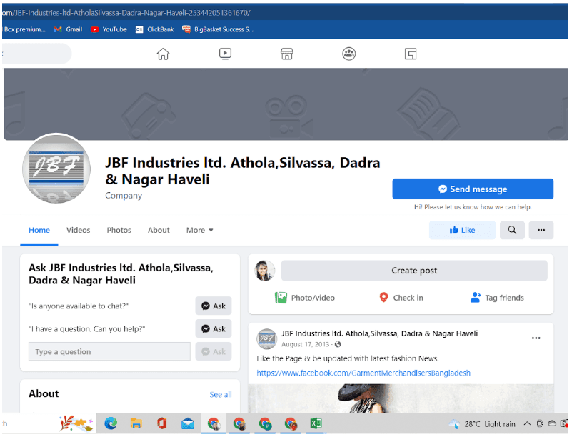
Task: Open the Gaming icon
Action: pyautogui.click(x=411, y=54)
